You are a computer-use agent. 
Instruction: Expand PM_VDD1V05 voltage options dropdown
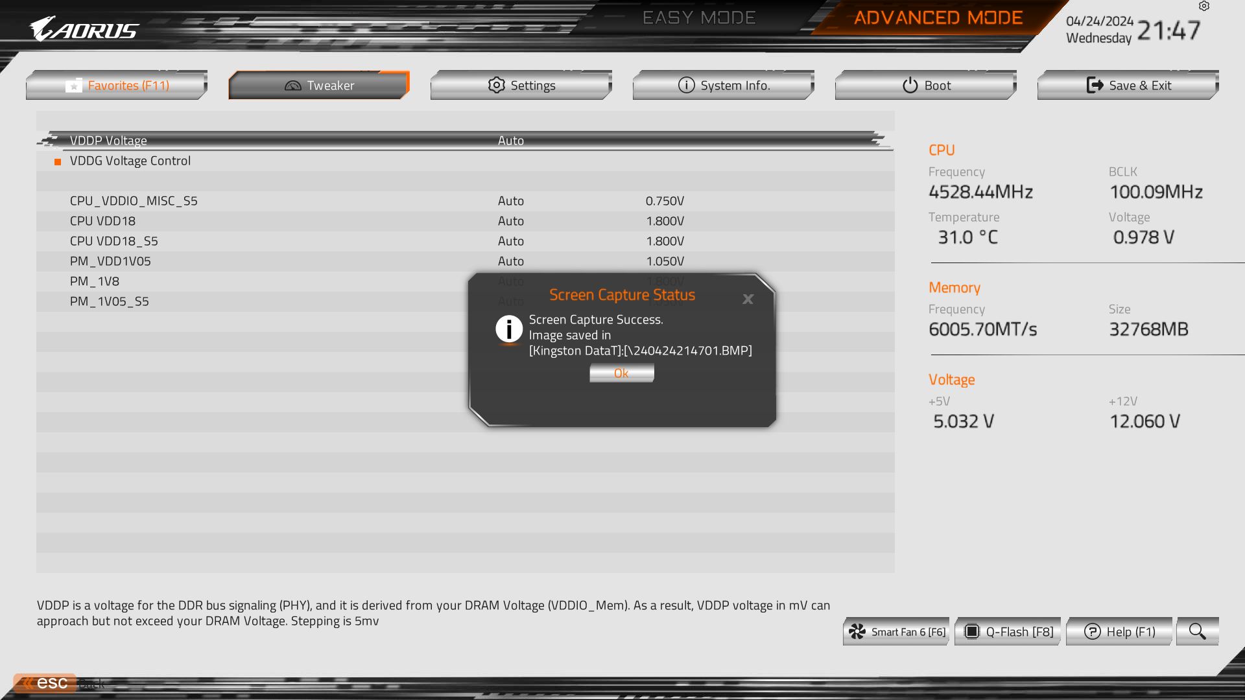pyautogui.click(x=510, y=261)
